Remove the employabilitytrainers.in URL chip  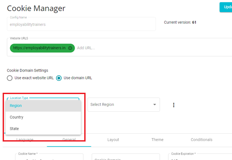(x=70, y=48)
